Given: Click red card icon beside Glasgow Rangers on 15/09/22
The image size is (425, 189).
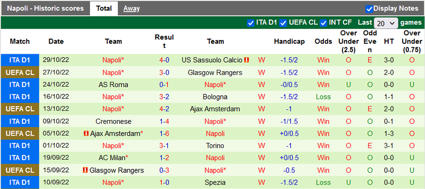Looking at the screenshot, I should point(86,170).
